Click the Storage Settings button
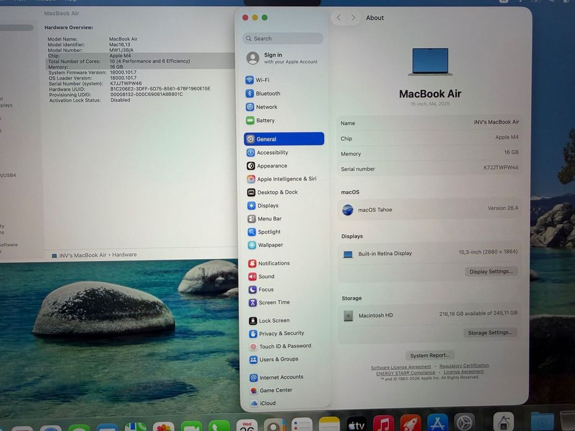575x431 pixels. coord(490,332)
